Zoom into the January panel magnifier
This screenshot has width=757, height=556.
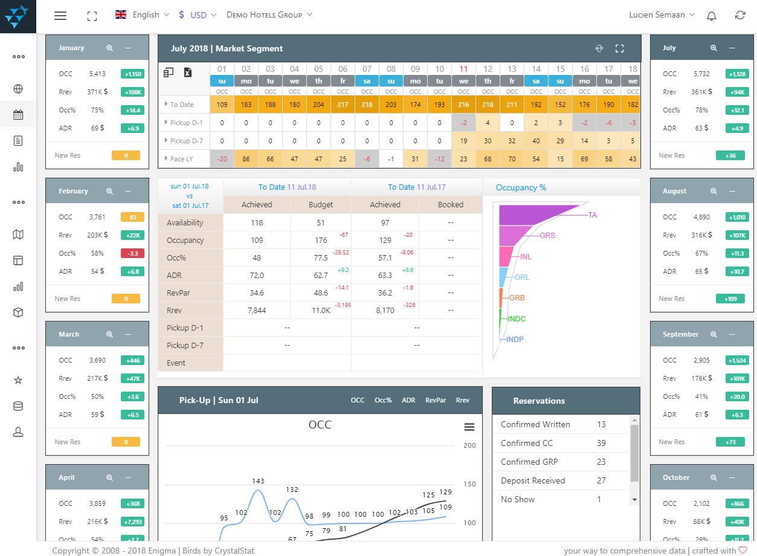click(x=109, y=48)
